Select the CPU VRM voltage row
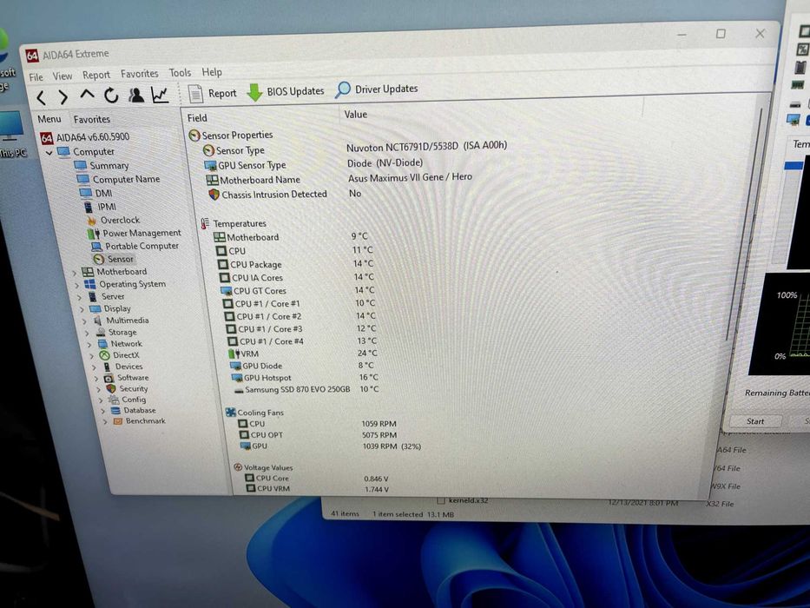The height and width of the screenshot is (608, 810). (318, 488)
